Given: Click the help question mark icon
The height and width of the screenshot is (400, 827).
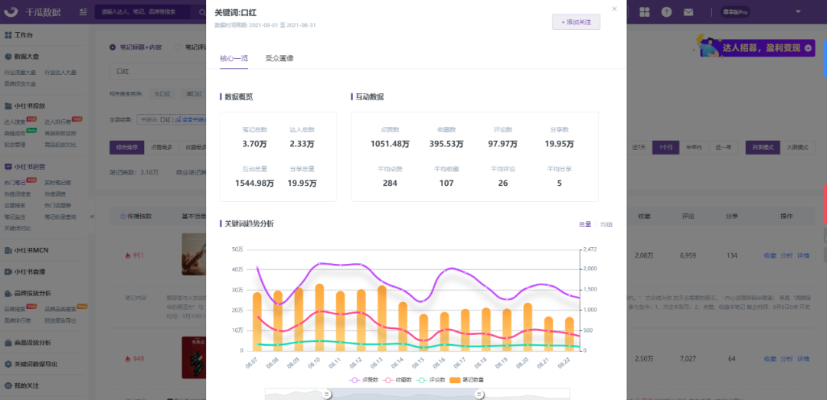Looking at the screenshot, I should 667,12.
